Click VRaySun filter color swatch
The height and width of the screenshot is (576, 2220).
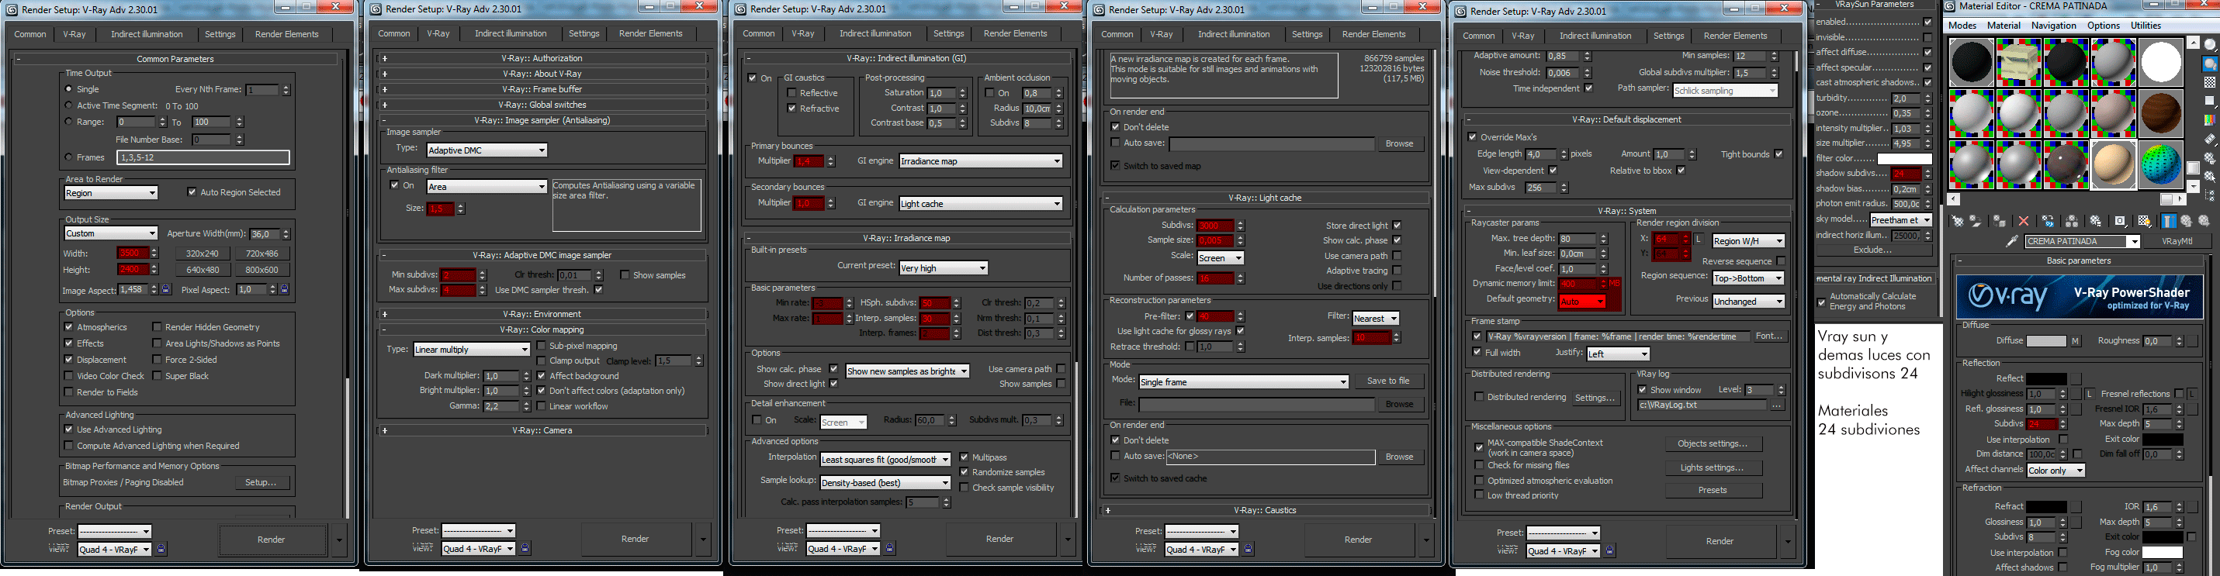[x=1905, y=158]
